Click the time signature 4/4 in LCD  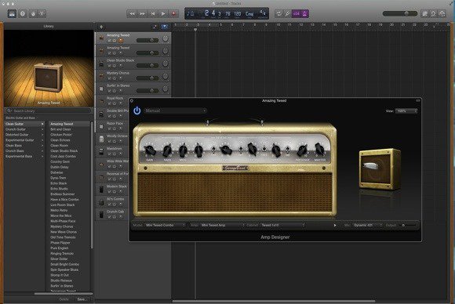263,13
